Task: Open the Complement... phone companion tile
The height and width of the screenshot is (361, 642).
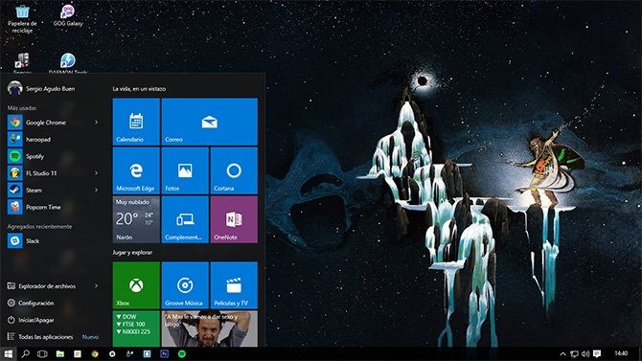Action: click(185, 219)
